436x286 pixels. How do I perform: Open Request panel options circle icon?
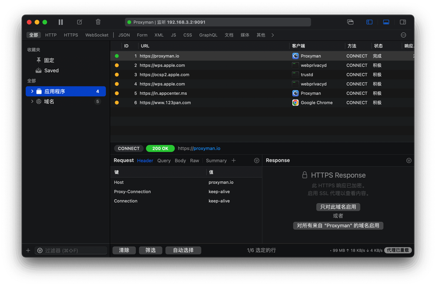click(x=257, y=161)
